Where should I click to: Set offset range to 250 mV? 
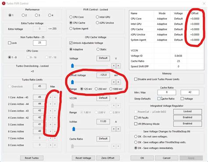(96, 89)
